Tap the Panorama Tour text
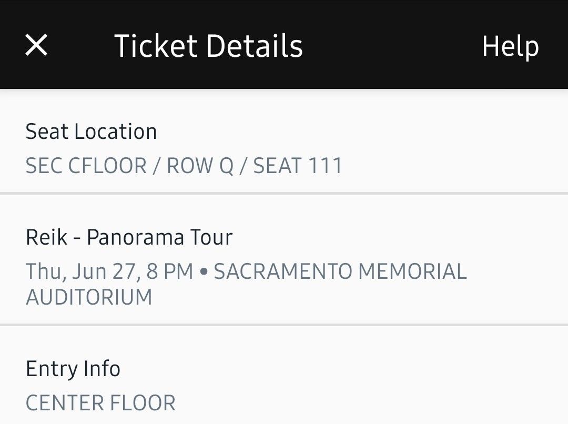This screenshot has height=424, width=568. pos(159,237)
